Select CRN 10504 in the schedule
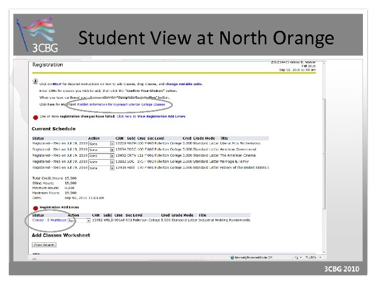 [x=121, y=149]
